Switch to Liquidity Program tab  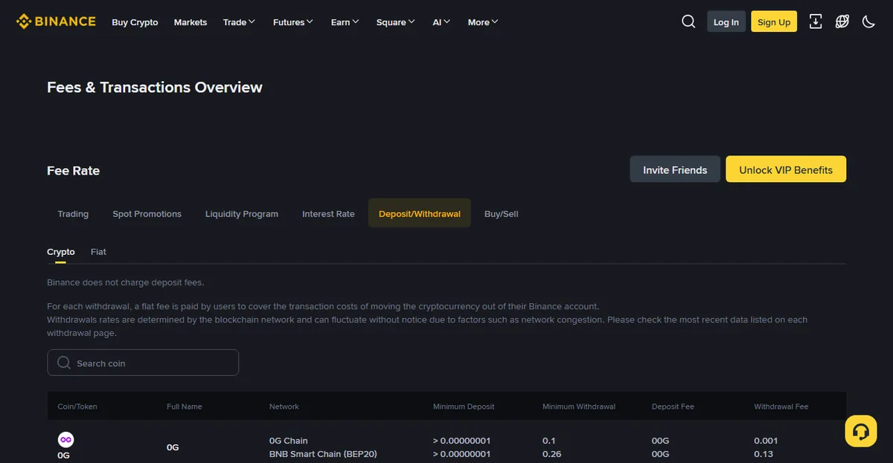pos(242,213)
